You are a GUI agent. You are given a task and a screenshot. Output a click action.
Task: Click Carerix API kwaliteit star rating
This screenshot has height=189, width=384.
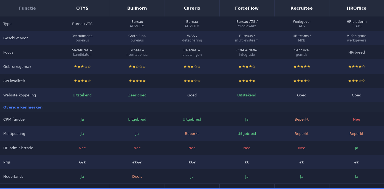(192, 81)
